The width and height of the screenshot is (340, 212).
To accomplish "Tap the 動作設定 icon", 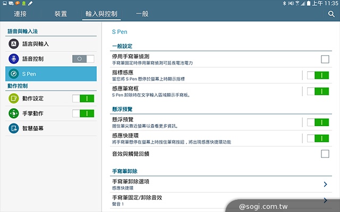I will point(14,98).
